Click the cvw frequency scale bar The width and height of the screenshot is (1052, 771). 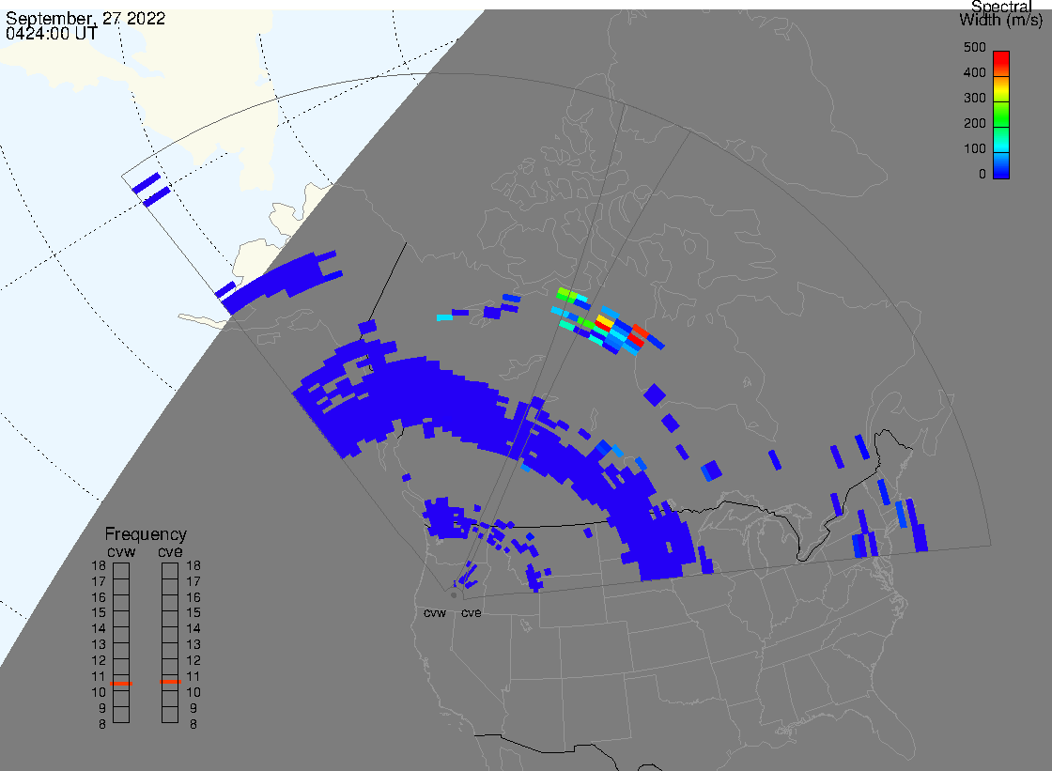tap(121, 643)
